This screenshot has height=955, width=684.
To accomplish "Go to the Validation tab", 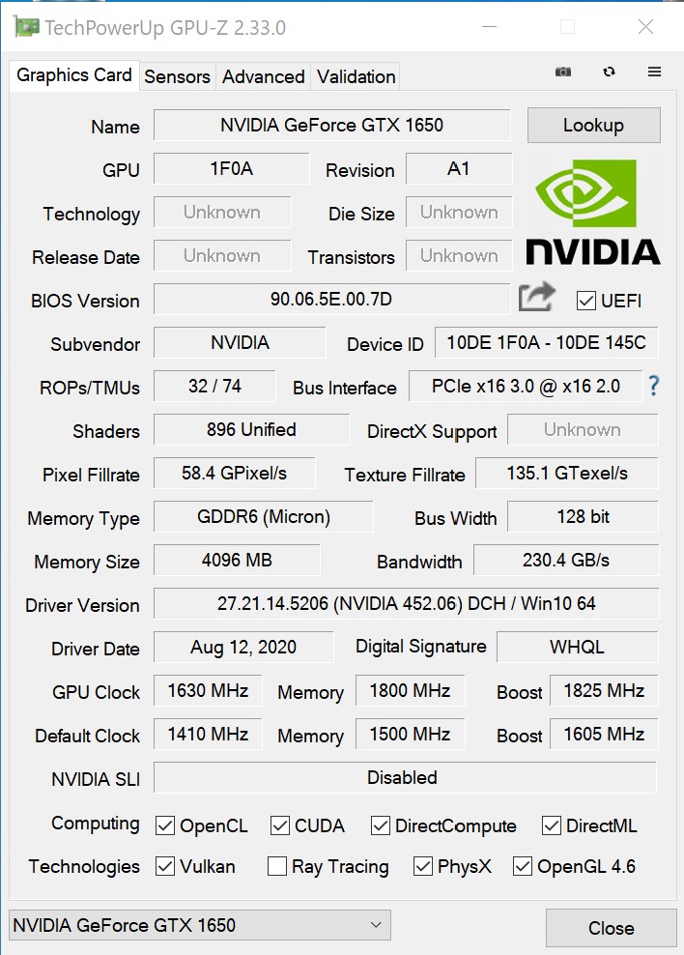I will coord(356,76).
